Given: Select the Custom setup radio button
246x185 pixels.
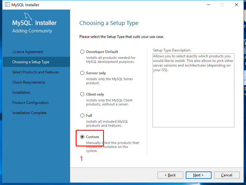Looking at the screenshot, I should [x=82, y=137].
